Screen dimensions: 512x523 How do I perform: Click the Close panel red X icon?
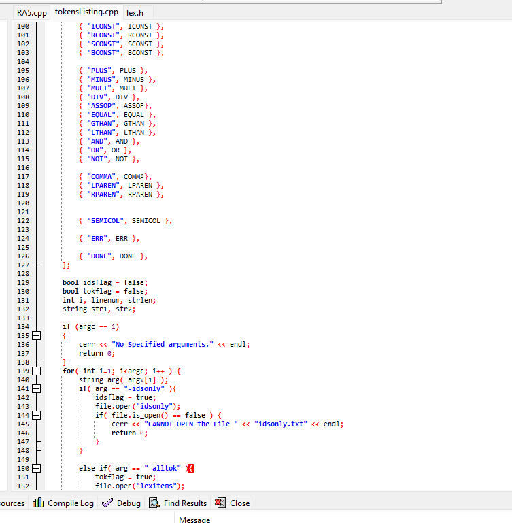220,503
